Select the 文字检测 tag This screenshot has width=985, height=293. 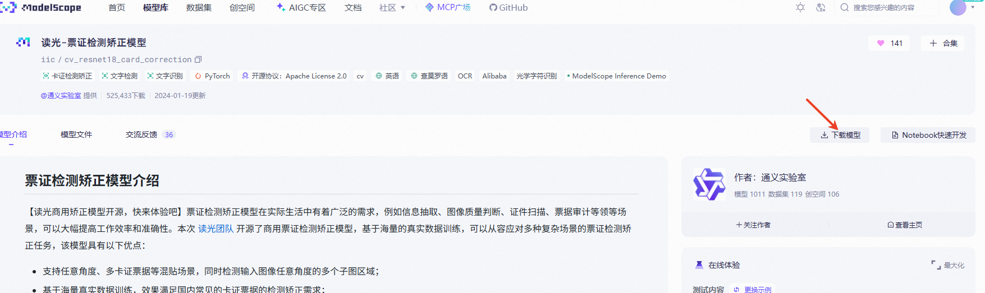pyautogui.click(x=120, y=76)
